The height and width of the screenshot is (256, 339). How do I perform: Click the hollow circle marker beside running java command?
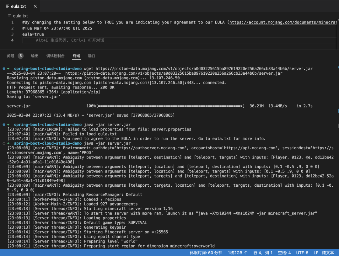point(4,143)
